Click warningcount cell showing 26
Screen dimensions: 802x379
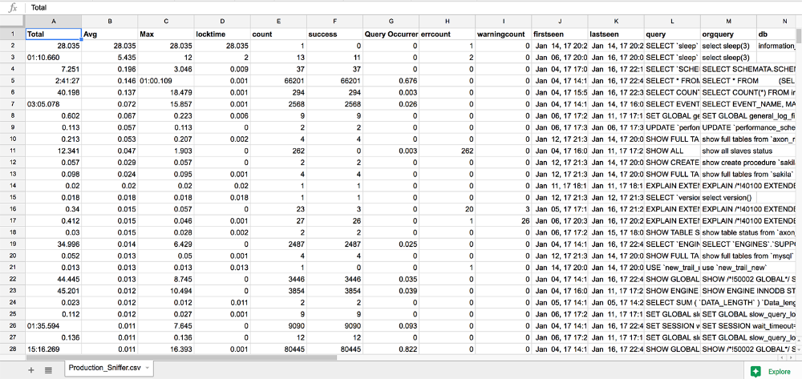[x=504, y=221]
